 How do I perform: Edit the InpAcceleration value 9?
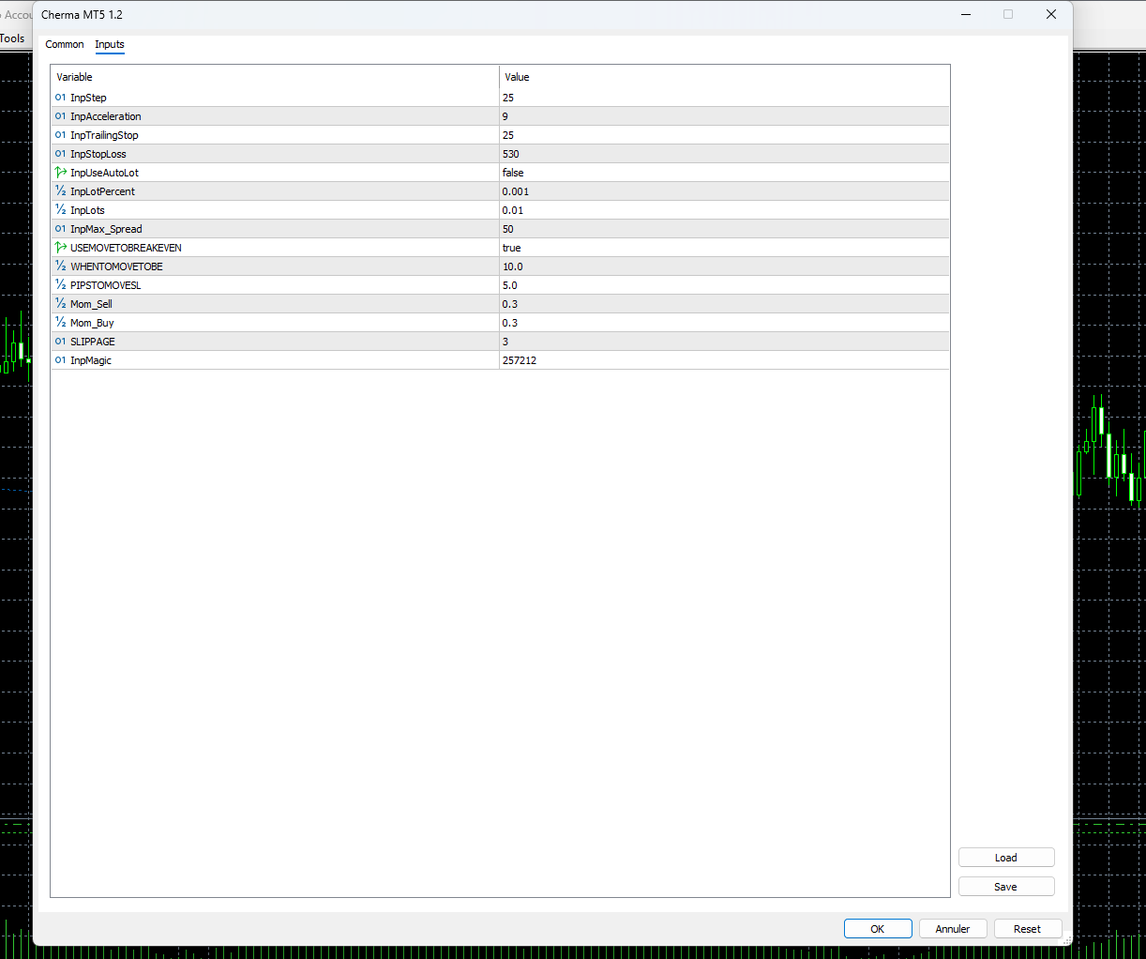click(724, 116)
